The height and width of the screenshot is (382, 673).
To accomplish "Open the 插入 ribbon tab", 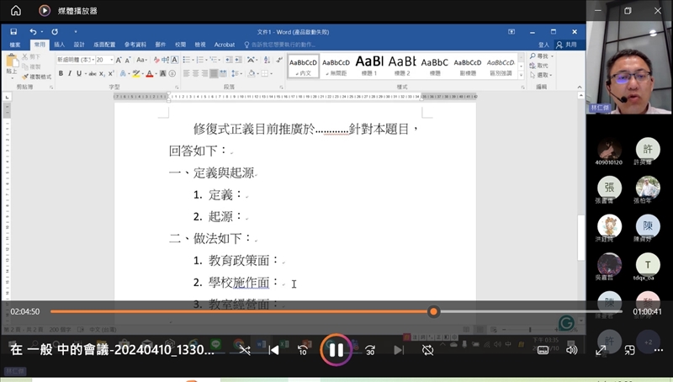I will (59, 45).
